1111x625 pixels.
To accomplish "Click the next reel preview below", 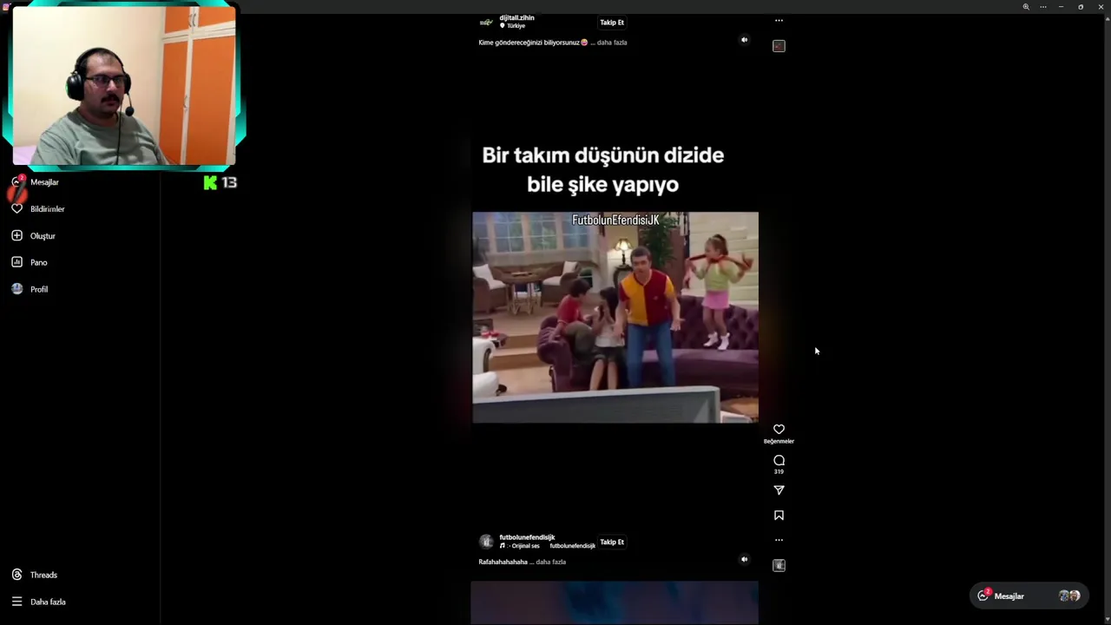I will tap(615, 603).
